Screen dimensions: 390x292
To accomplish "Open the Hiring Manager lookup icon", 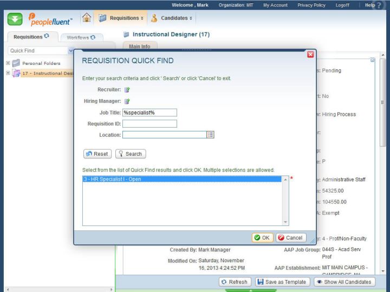I will [127, 101].
